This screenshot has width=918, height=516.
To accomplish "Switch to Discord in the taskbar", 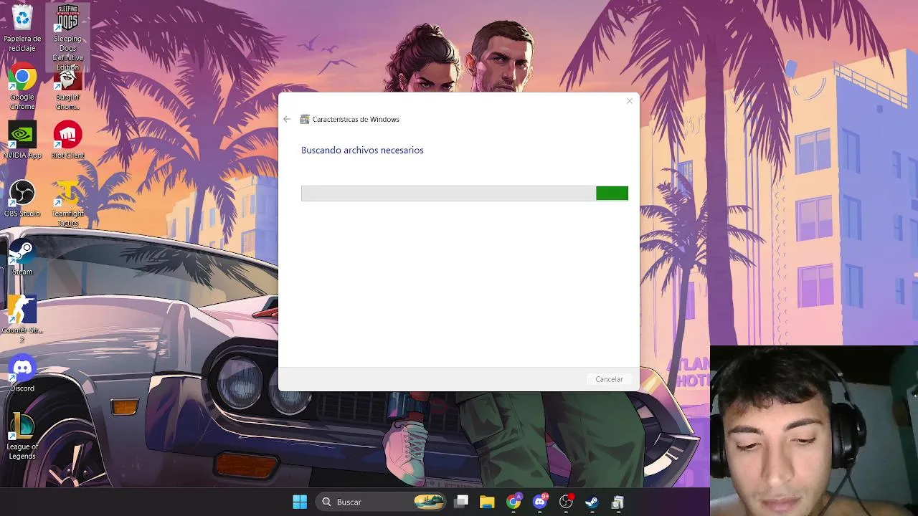I will point(540,502).
